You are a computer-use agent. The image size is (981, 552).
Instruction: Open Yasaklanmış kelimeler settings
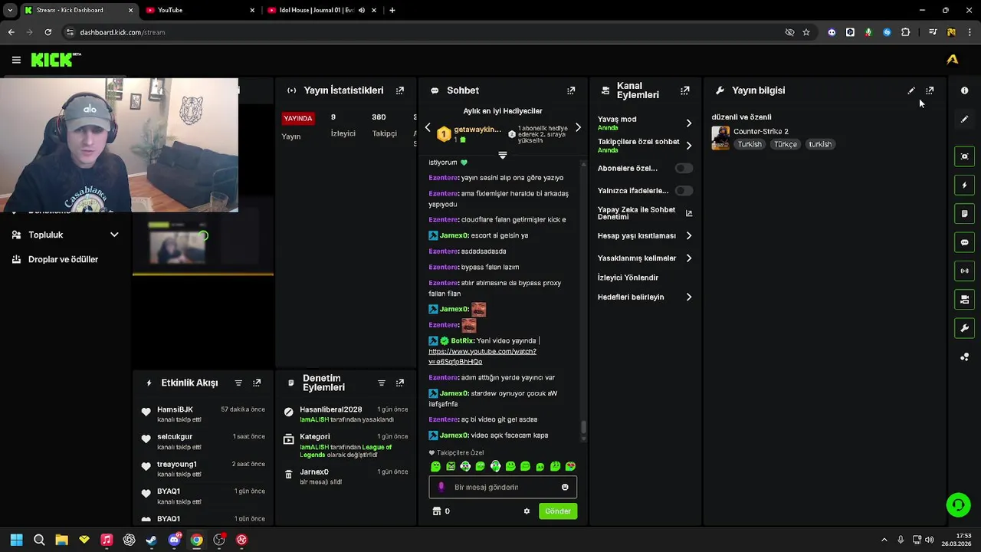pos(645,258)
